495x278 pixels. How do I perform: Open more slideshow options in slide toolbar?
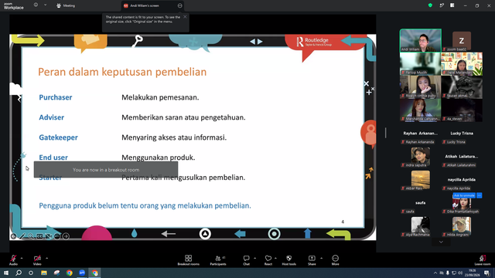[57, 236]
